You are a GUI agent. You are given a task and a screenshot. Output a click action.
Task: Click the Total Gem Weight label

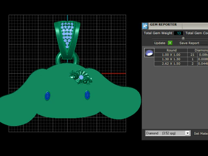[x=158, y=33]
